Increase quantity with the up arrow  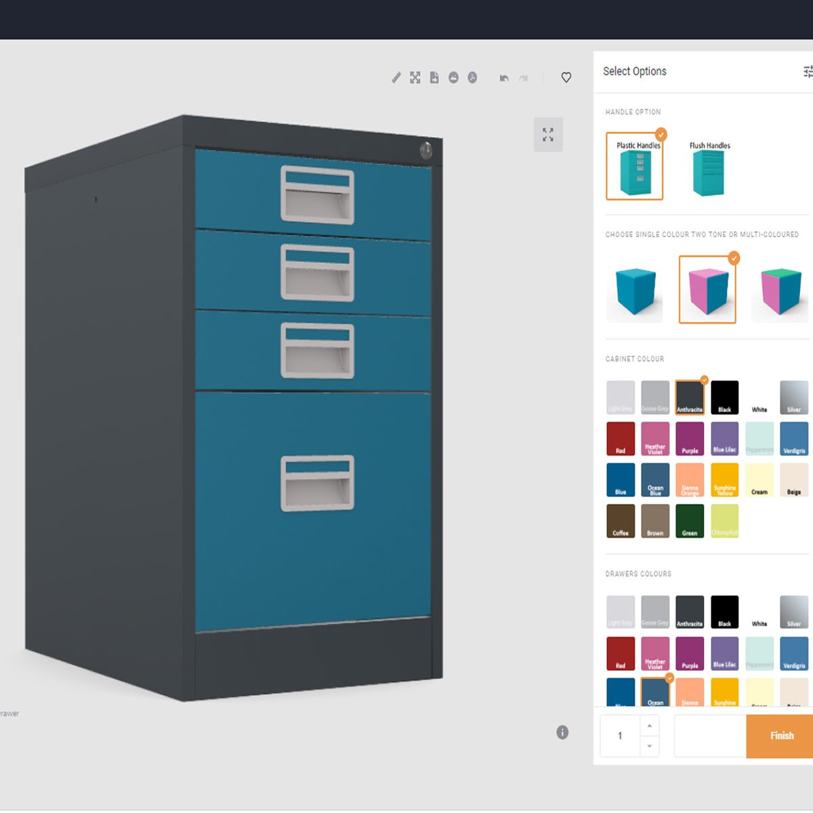tap(649, 726)
